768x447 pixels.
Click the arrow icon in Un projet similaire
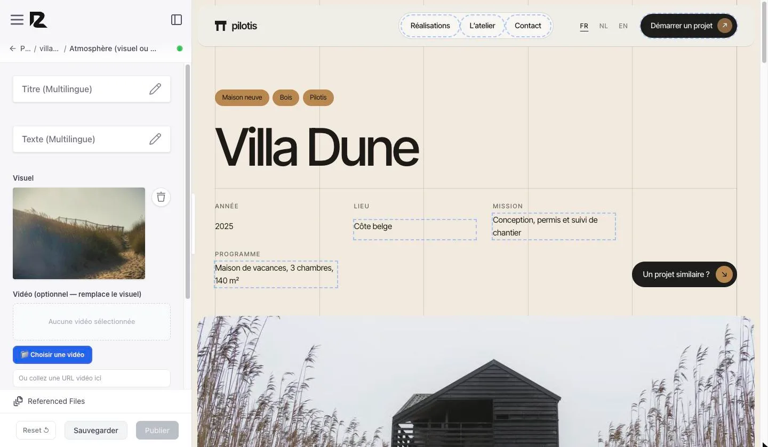coord(724,274)
